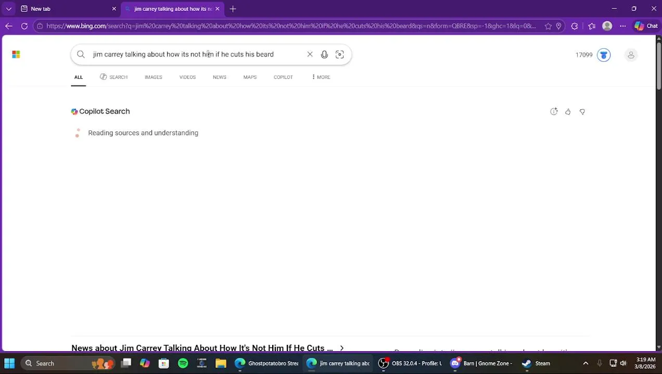Open the Edge profile avatar
The height and width of the screenshot is (374, 662).
point(607,26)
